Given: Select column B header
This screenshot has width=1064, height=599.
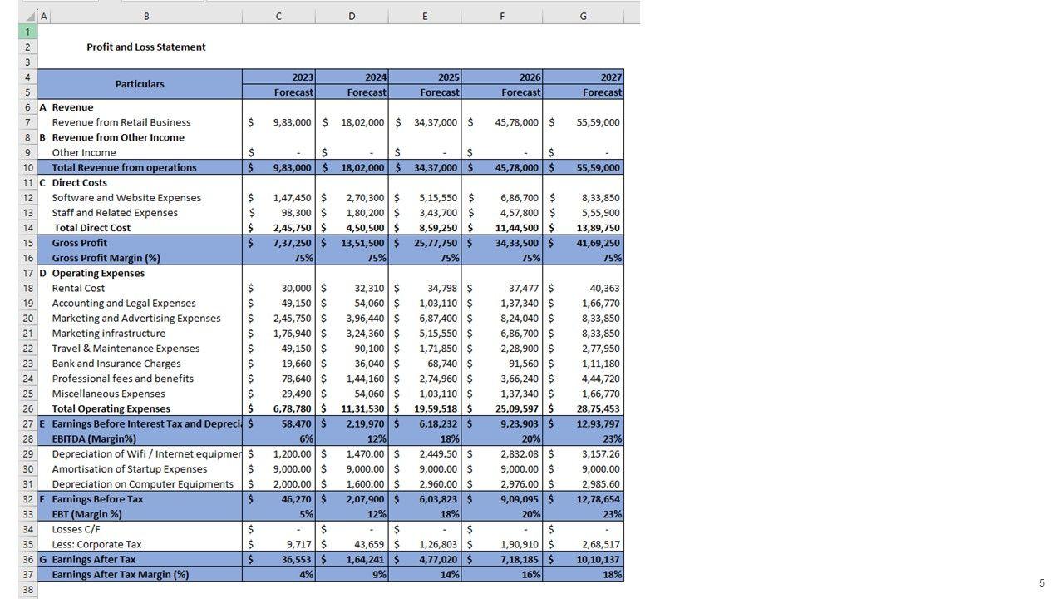Looking at the screenshot, I should pos(146,17).
